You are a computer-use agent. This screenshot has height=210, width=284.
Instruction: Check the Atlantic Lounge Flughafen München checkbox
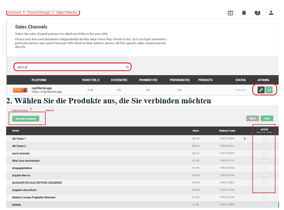pyautogui.click(x=264, y=197)
